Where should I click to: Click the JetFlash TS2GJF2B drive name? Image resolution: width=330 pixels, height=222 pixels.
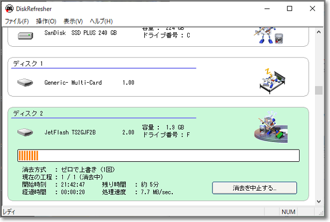[x=70, y=132]
